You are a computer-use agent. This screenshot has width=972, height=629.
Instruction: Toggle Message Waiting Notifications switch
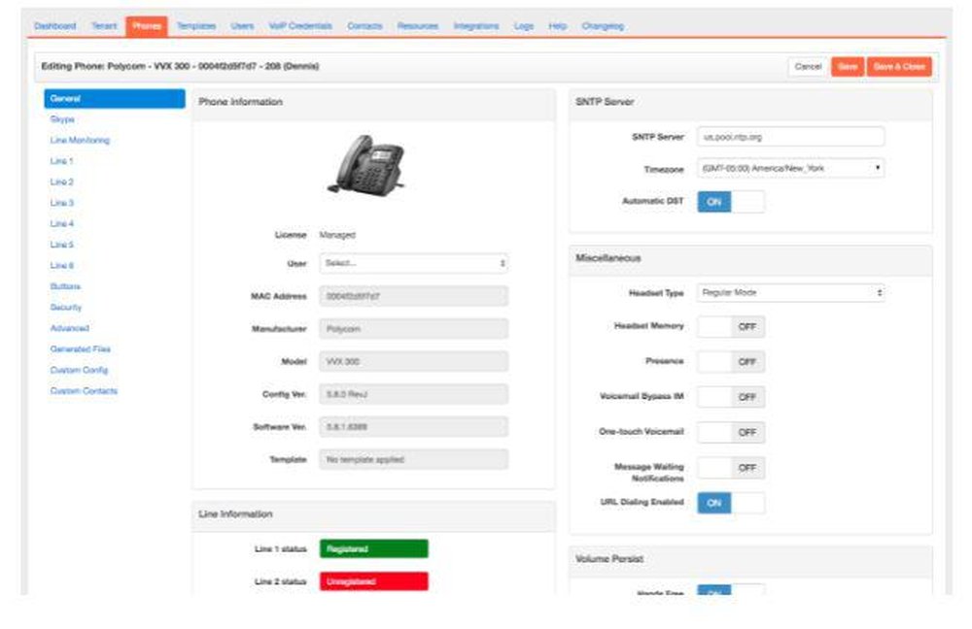(x=731, y=469)
